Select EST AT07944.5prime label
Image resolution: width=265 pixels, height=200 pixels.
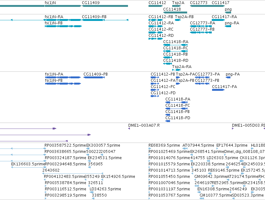pos(198,145)
